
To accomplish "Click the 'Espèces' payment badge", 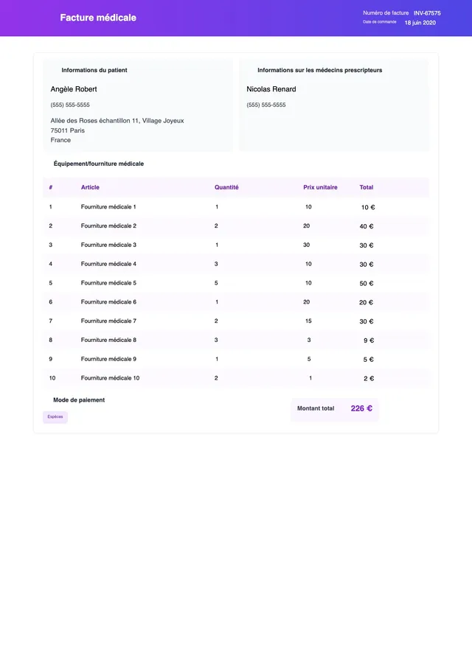I will (x=55, y=417).
